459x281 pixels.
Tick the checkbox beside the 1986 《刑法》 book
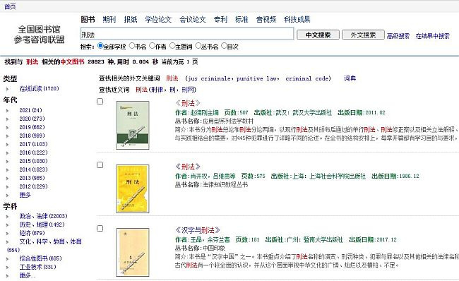tap(100, 165)
